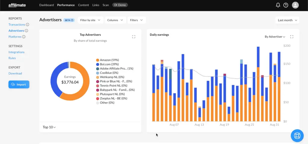Viewport: 308px width, 144px height.
Task: Expand Top Advertisers chart to fullscreen
Action: pyautogui.click(x=134, y=37)
